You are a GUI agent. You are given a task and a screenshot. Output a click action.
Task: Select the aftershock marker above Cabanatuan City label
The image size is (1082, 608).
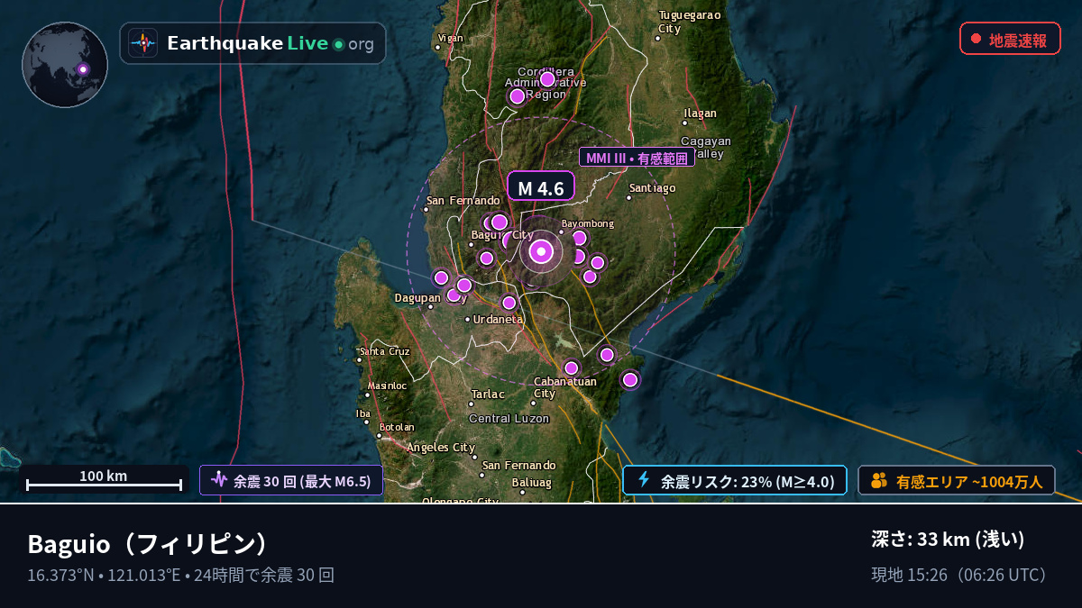pos(571,368)
